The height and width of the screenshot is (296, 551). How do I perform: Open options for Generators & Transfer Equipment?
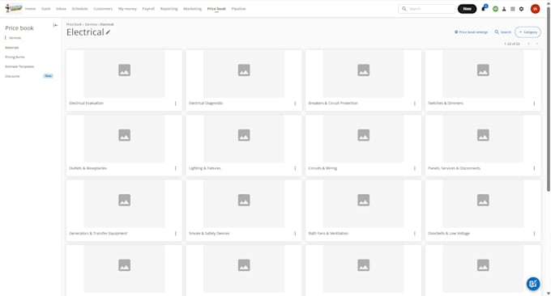pos(176,234)
